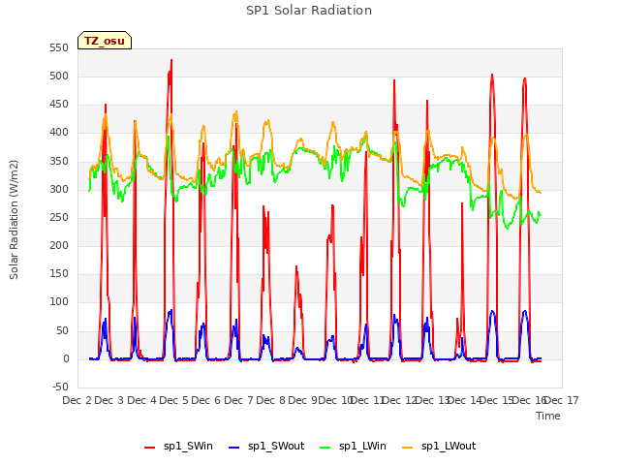The width and height of the screenshot is (620, 465).
Task: Click the green sp1_LWin legend swatch
Action: click(325, 448)
